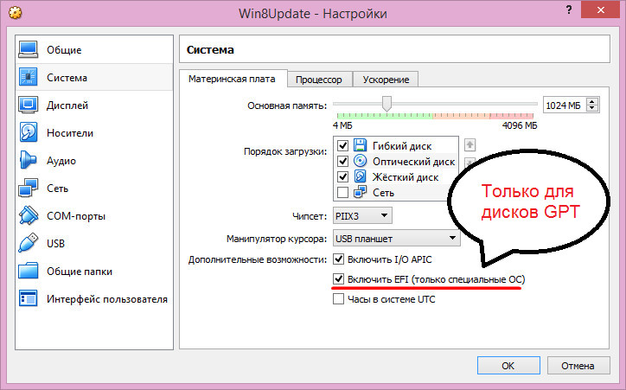Click the COM-порты connector icon
Screen dimensions: 626x390
28,215
